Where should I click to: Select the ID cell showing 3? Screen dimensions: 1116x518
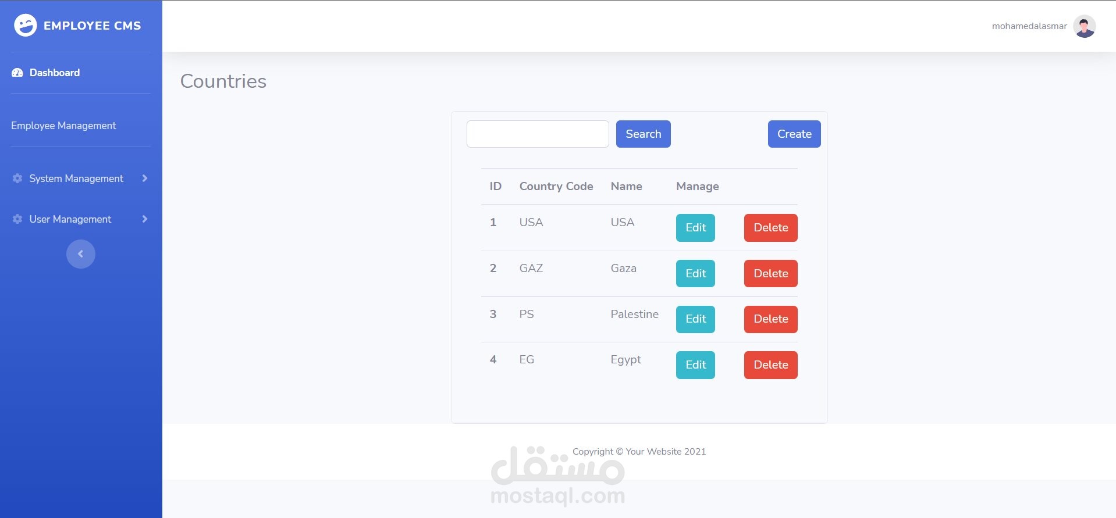point(493,315)
